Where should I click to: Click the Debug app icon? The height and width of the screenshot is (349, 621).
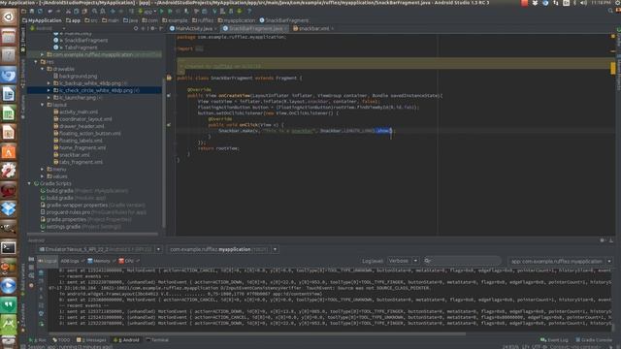[x=170, y=11]
